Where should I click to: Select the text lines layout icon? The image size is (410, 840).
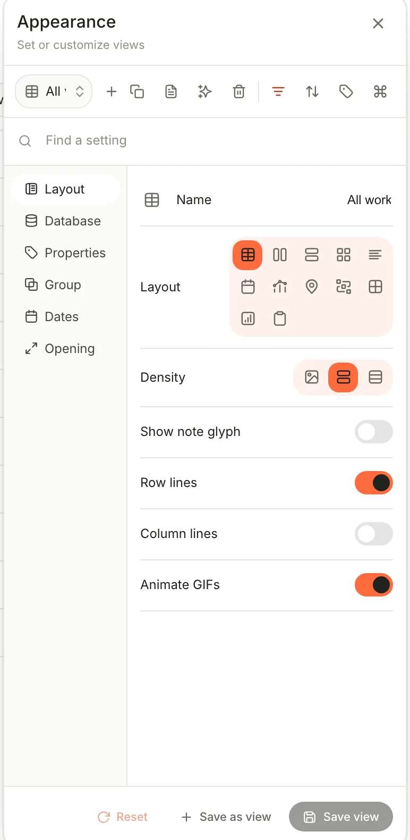pyautogui.click(x=375, y=255)
